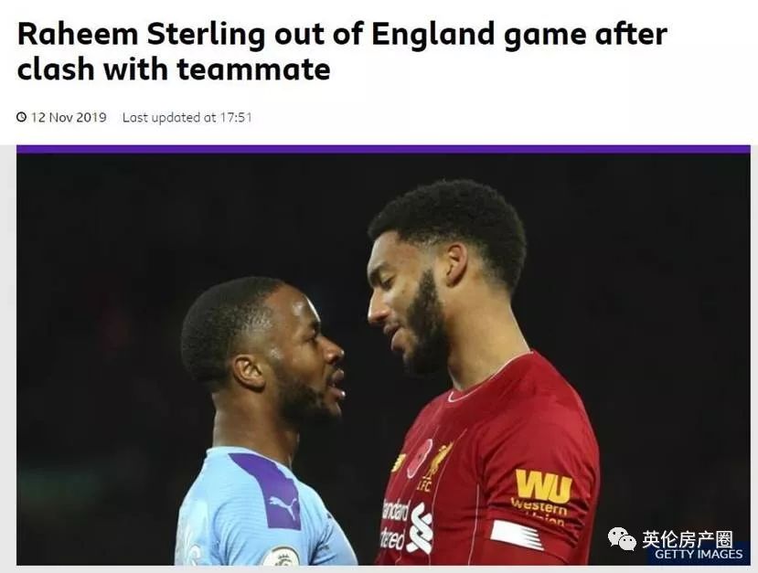Click the clock icon beside the date
Viewport: 758px width, 573px height.
pos(22,118)
